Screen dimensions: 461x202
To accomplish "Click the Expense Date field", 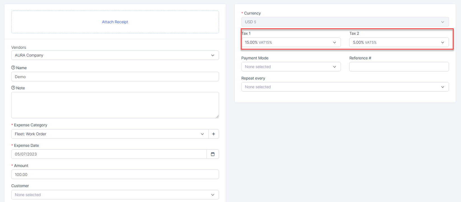I will [109, 154].
